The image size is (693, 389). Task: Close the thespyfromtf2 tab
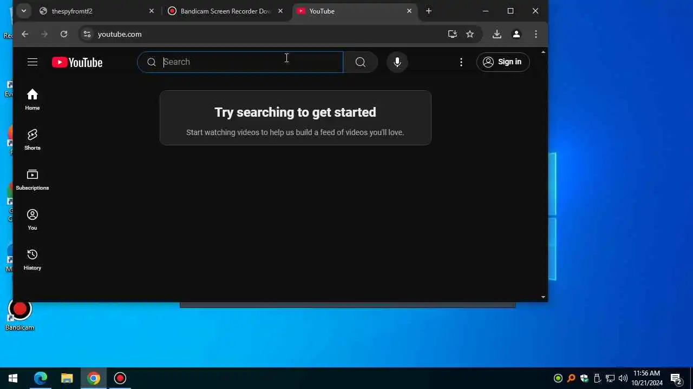pos(152,11)
